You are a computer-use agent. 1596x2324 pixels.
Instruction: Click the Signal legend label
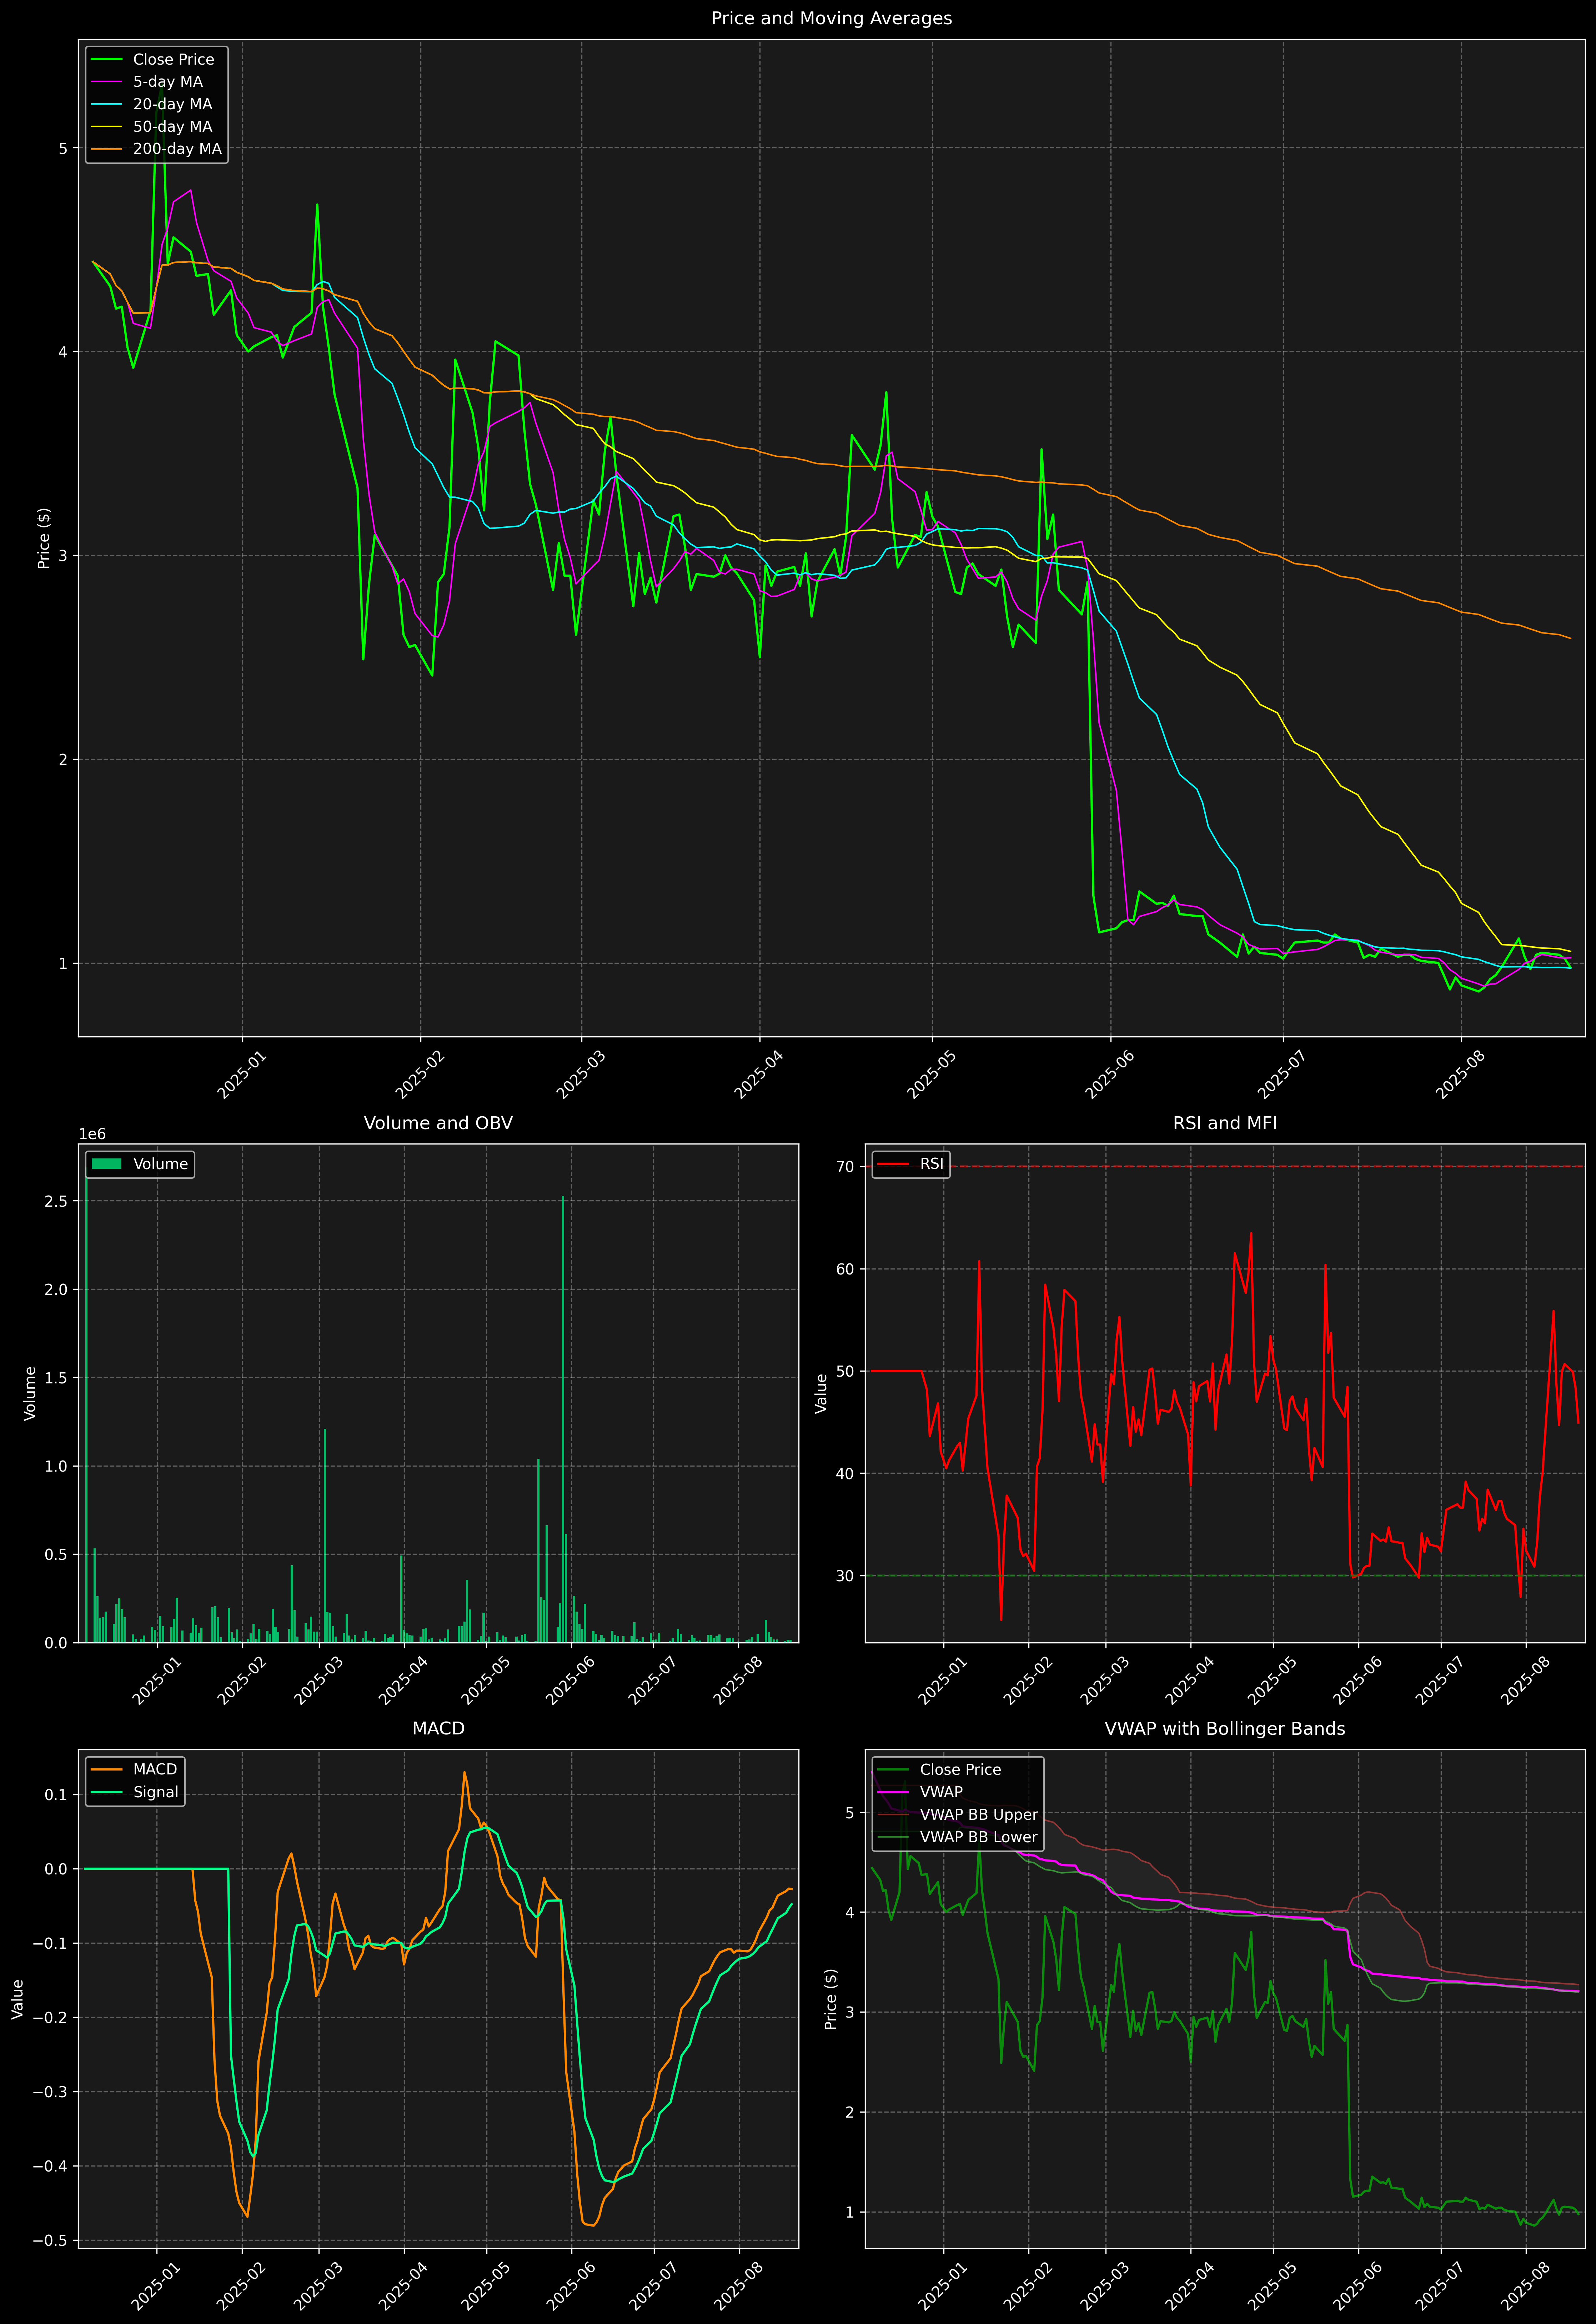pos(156,1792)
